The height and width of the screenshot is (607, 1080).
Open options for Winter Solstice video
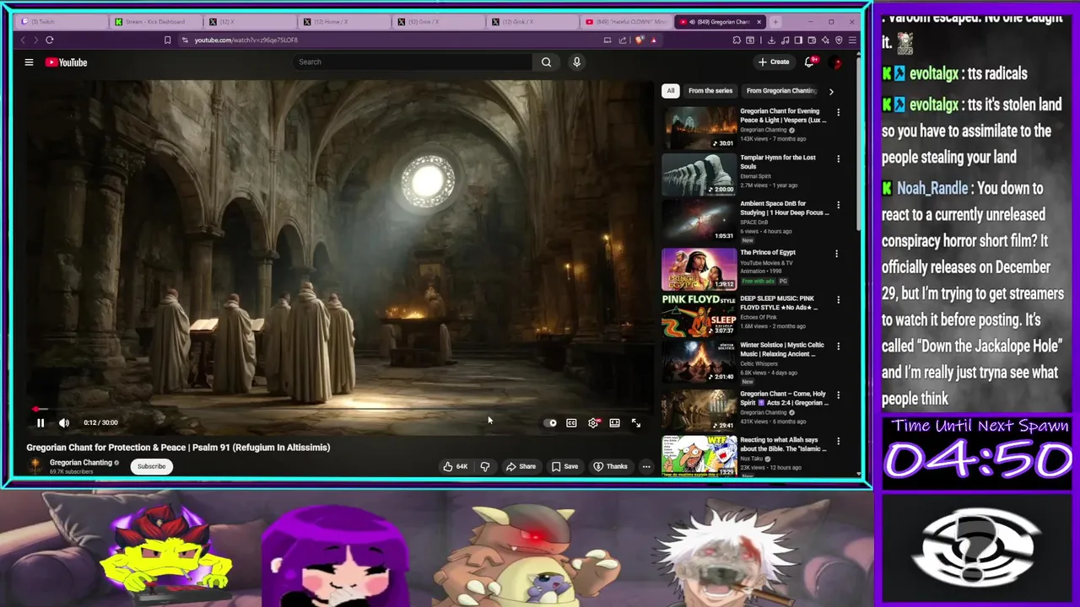pos(838,346)
